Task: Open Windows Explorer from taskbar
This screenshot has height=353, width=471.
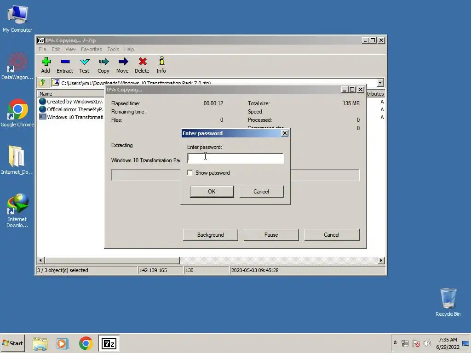Action: pyautogui.click(x=40, y=343)
